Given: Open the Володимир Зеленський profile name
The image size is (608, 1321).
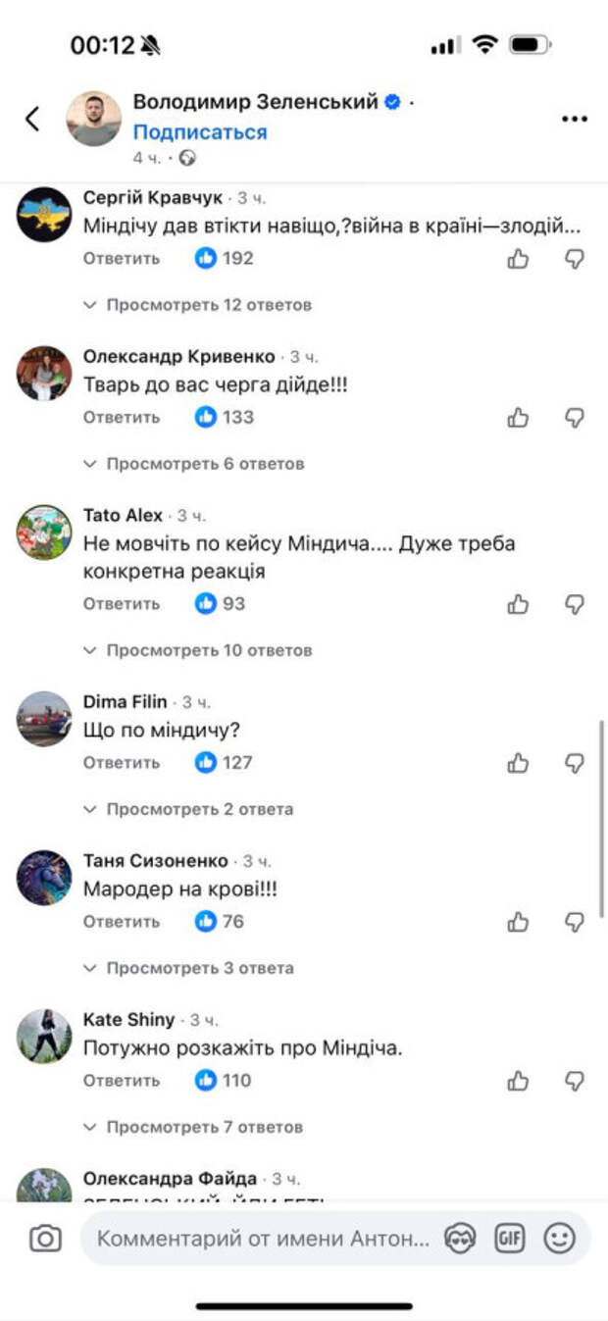Looking at the screenshot, I should [x=256, y=102].
